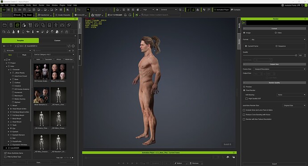This screenshot has width=308, height=166.
Task: Open the Frame Size Viewport Resolution dropdown
Action: (x=279, y=69)
